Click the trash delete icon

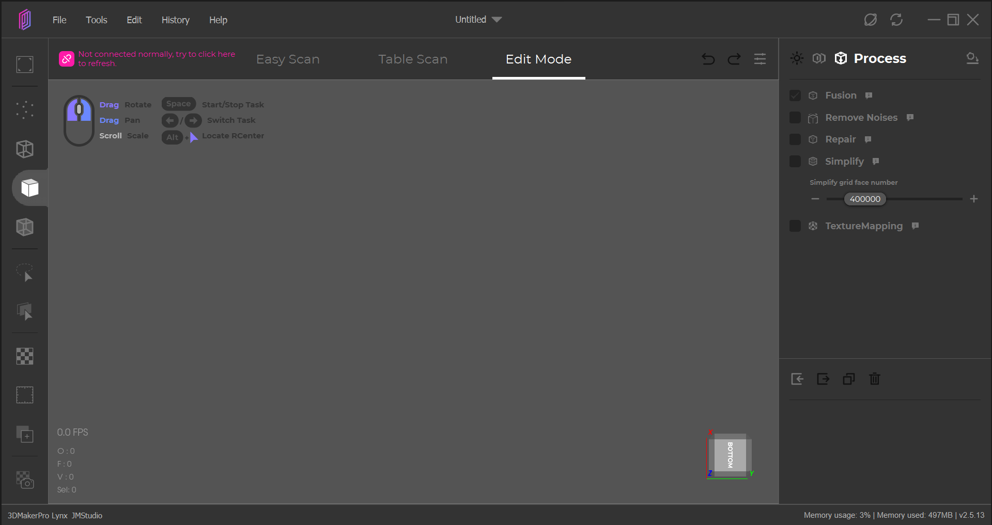[x=875, y=379]
